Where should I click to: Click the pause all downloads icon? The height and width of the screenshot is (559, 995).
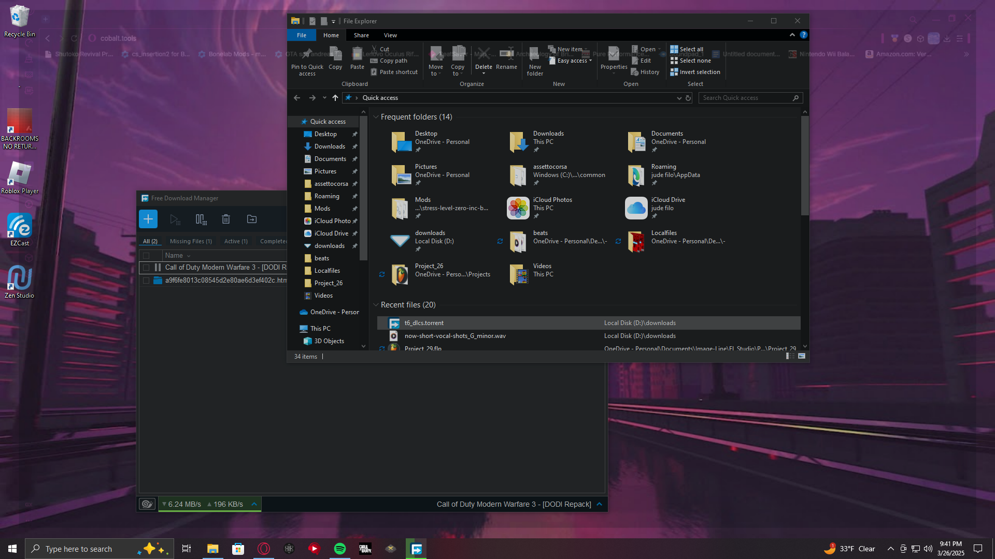pyautogui.click(x=201, y=219)
